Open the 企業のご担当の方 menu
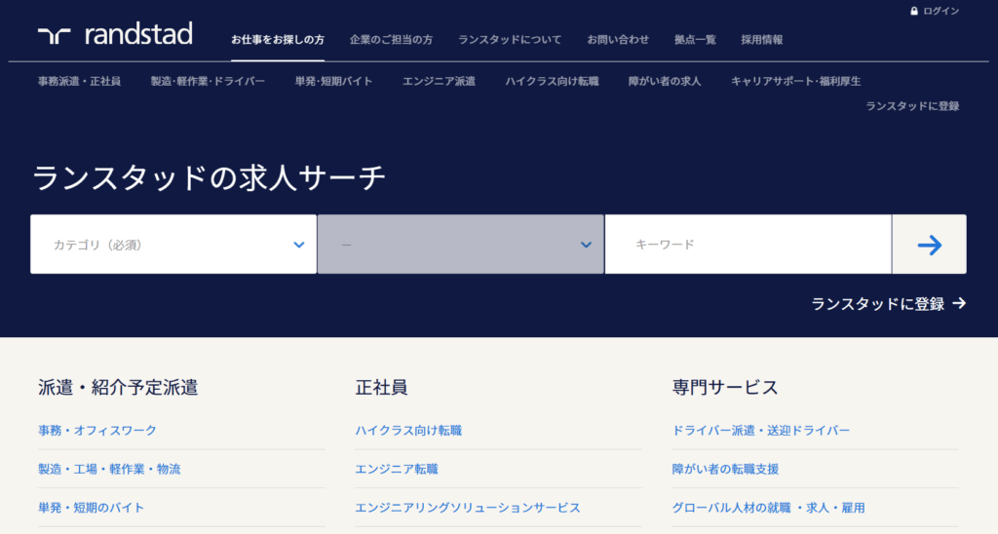 click(391, 40)
